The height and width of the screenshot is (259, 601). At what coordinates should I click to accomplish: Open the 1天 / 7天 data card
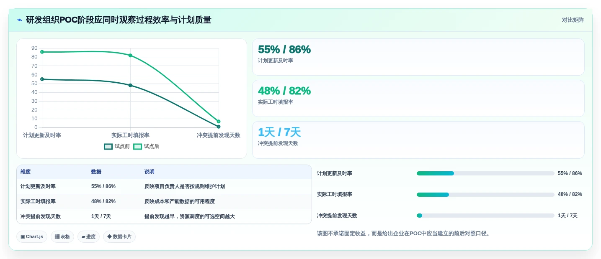click(418, 140)
